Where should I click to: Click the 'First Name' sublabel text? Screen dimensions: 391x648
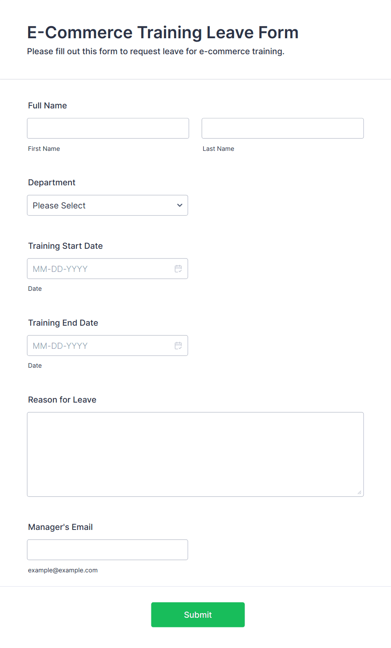pos(44,149)
